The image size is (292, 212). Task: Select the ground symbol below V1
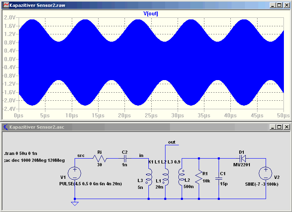click(x=75, y=204)
